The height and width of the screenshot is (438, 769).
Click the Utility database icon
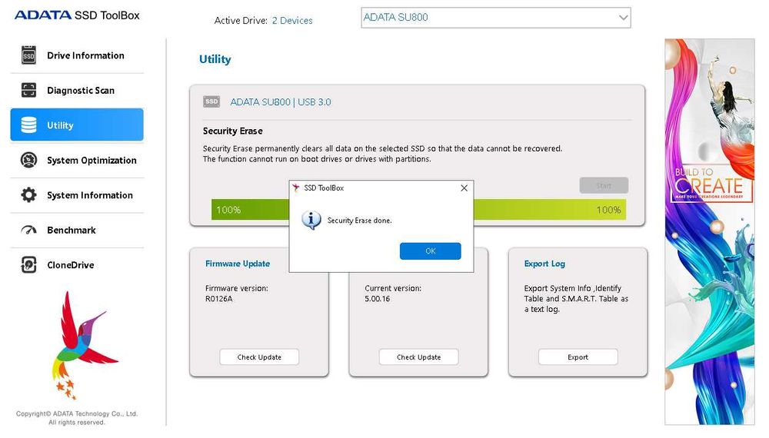pos(29,125)
